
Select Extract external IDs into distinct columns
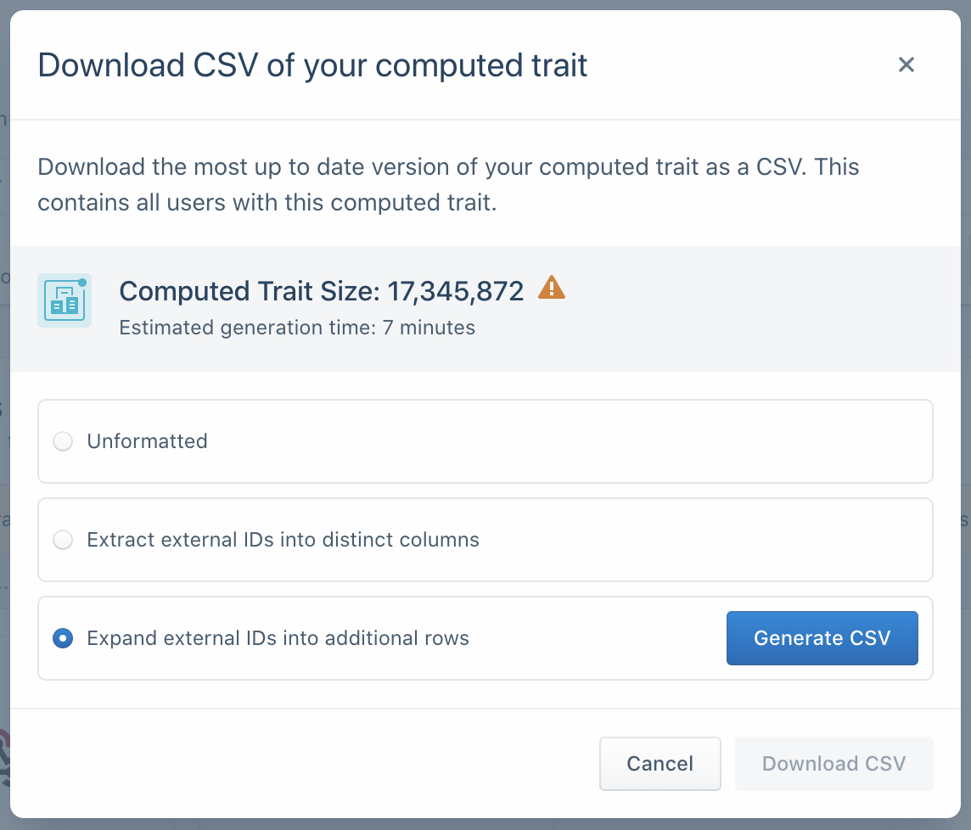[x=62, y=540]
